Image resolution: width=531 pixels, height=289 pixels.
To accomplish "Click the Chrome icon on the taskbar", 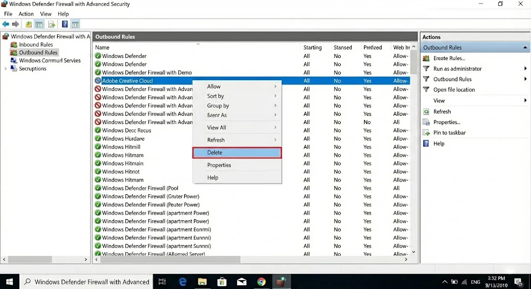I will pyautogui.click(x=261, y=282).
